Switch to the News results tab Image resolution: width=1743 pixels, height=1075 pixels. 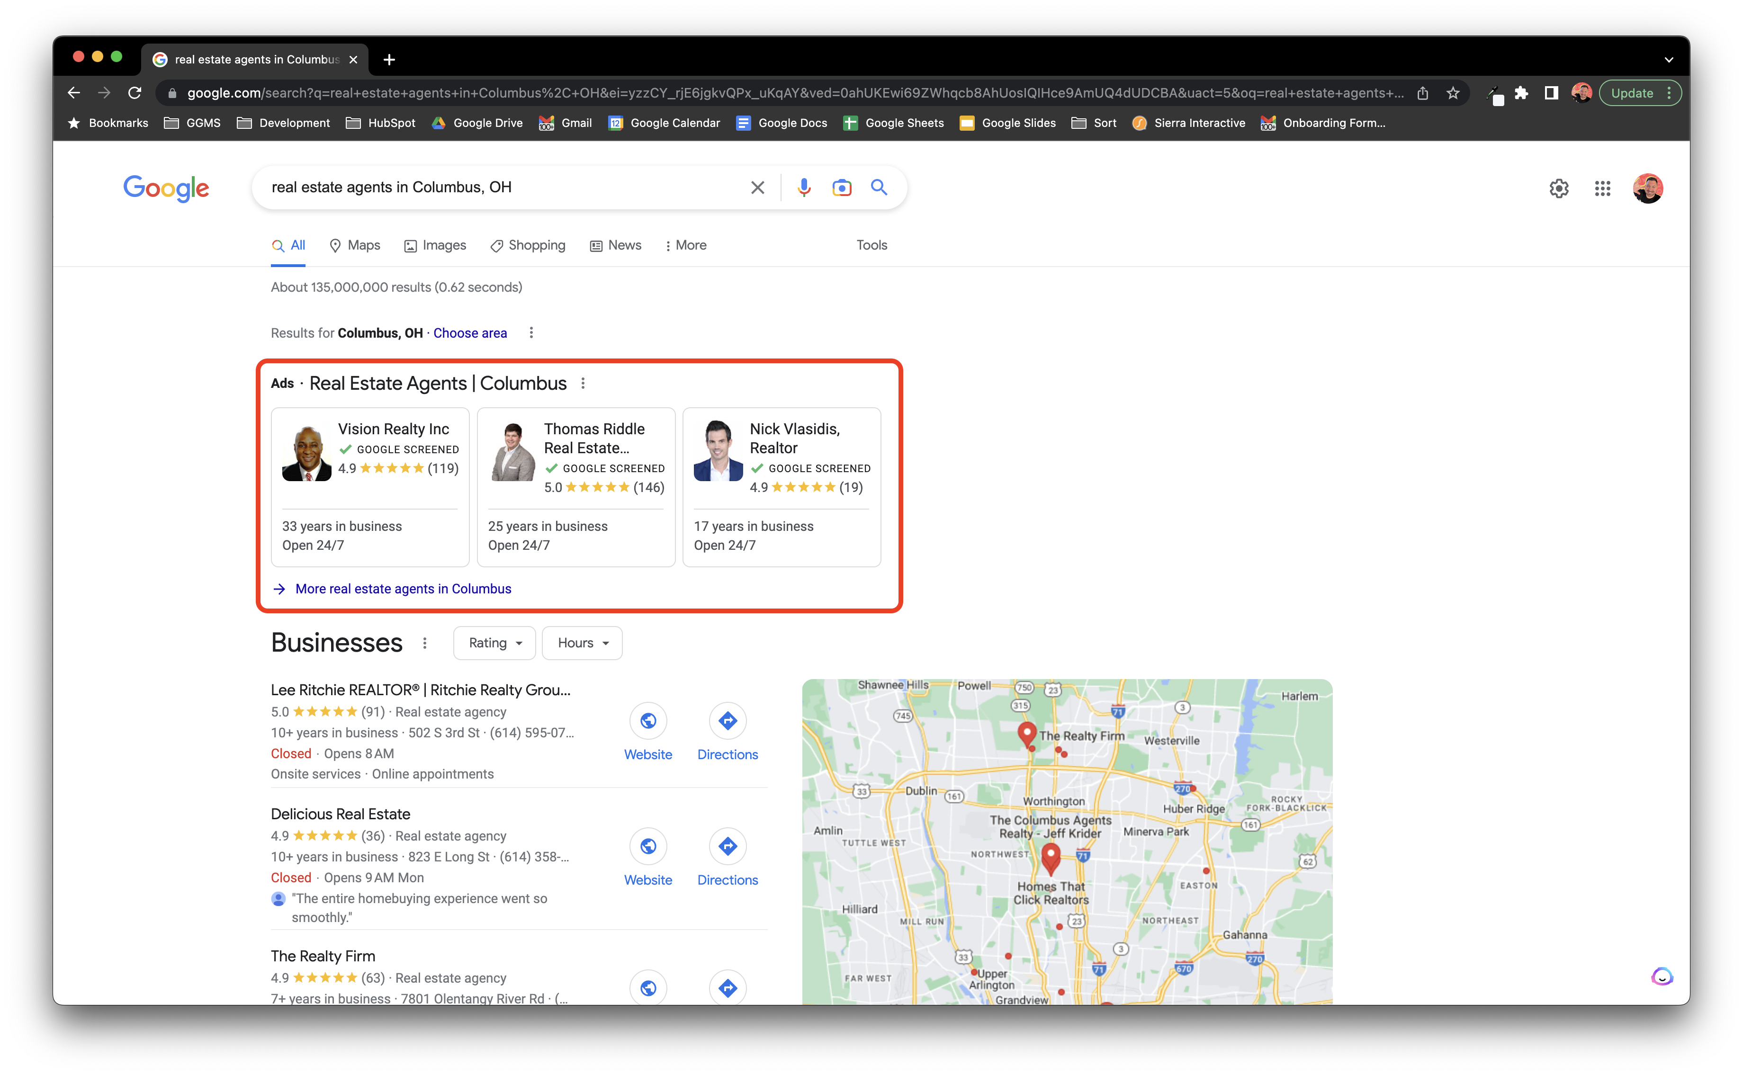pyautogui.click(x=616, y=245)
